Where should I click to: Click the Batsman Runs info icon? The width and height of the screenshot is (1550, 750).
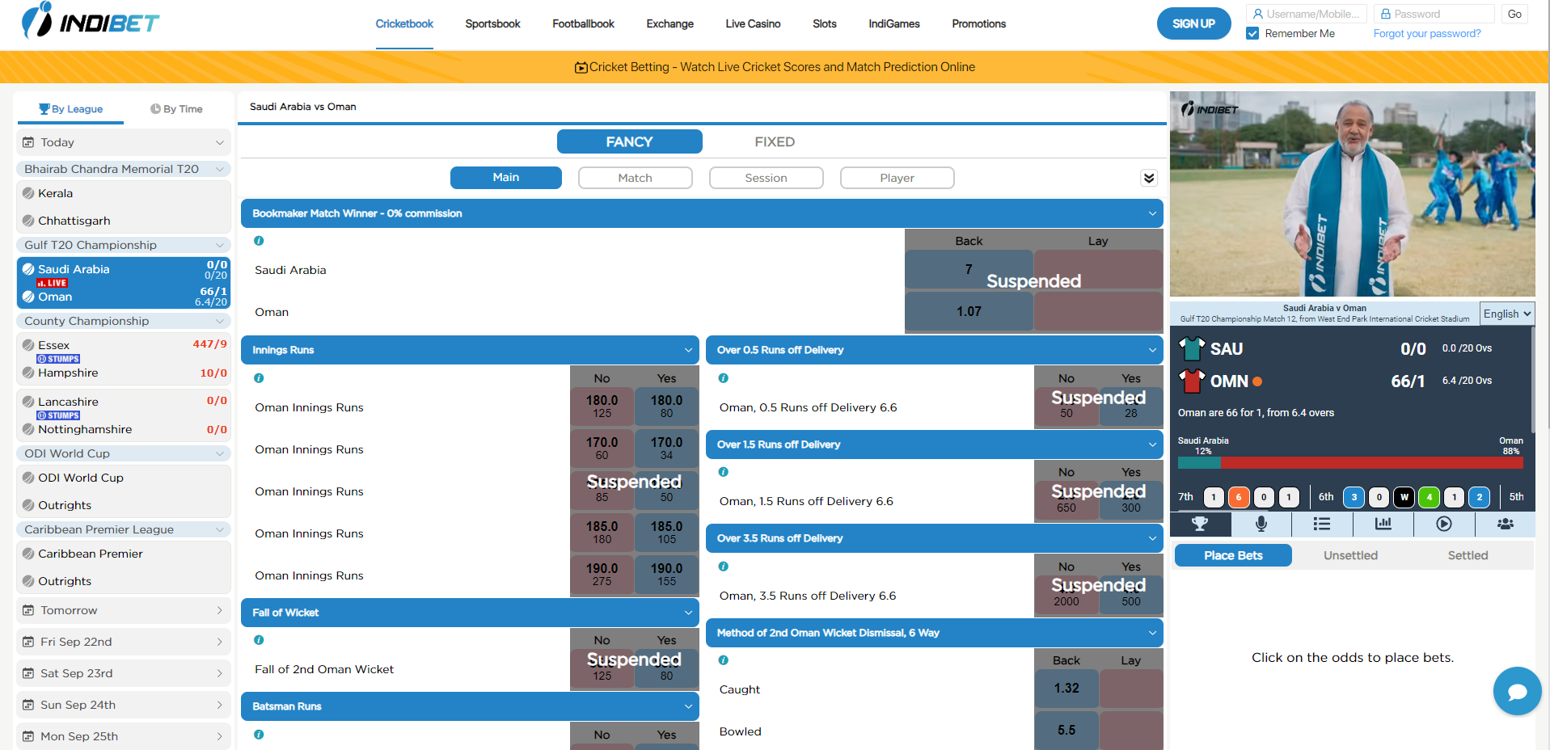tap(259, 735)
